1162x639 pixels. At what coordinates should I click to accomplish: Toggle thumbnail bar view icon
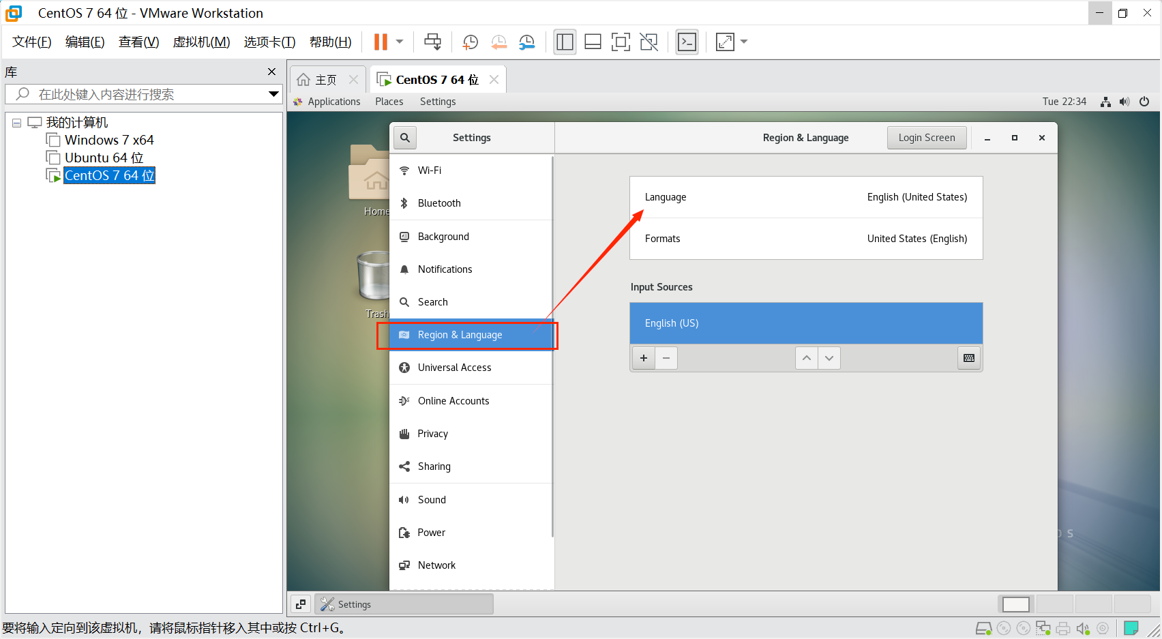click(x=593, y=42)
